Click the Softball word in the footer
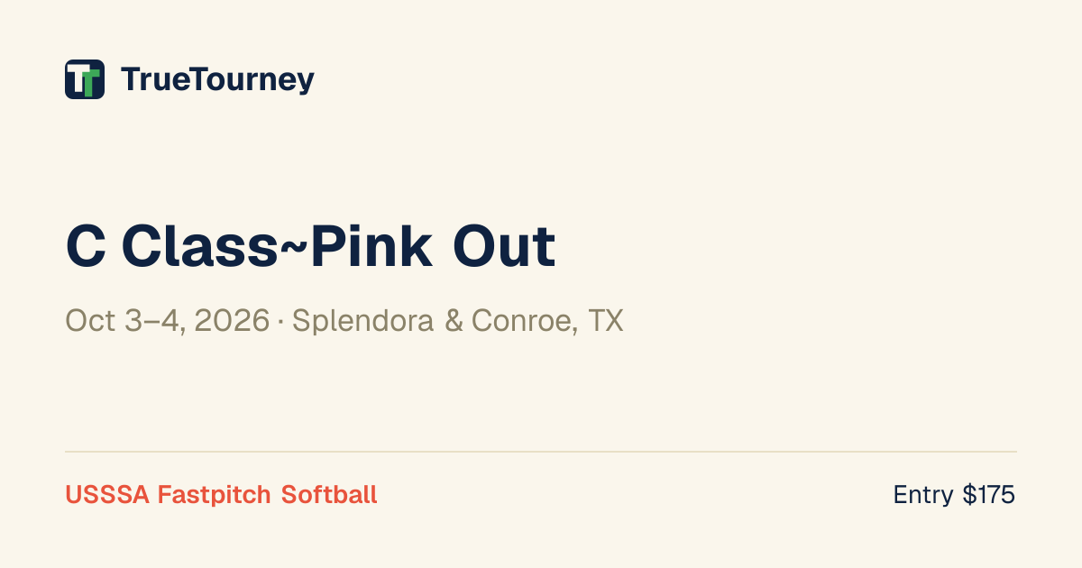Screen dimensions: 1082x568 tap(329, 494)
